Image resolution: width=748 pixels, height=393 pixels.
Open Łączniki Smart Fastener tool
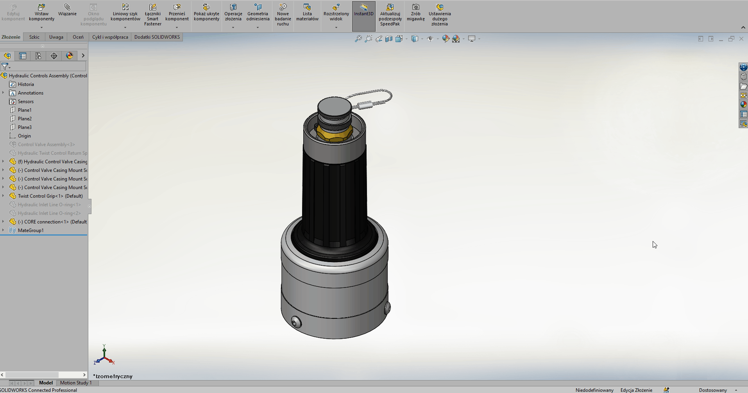[x=153, y=7]
